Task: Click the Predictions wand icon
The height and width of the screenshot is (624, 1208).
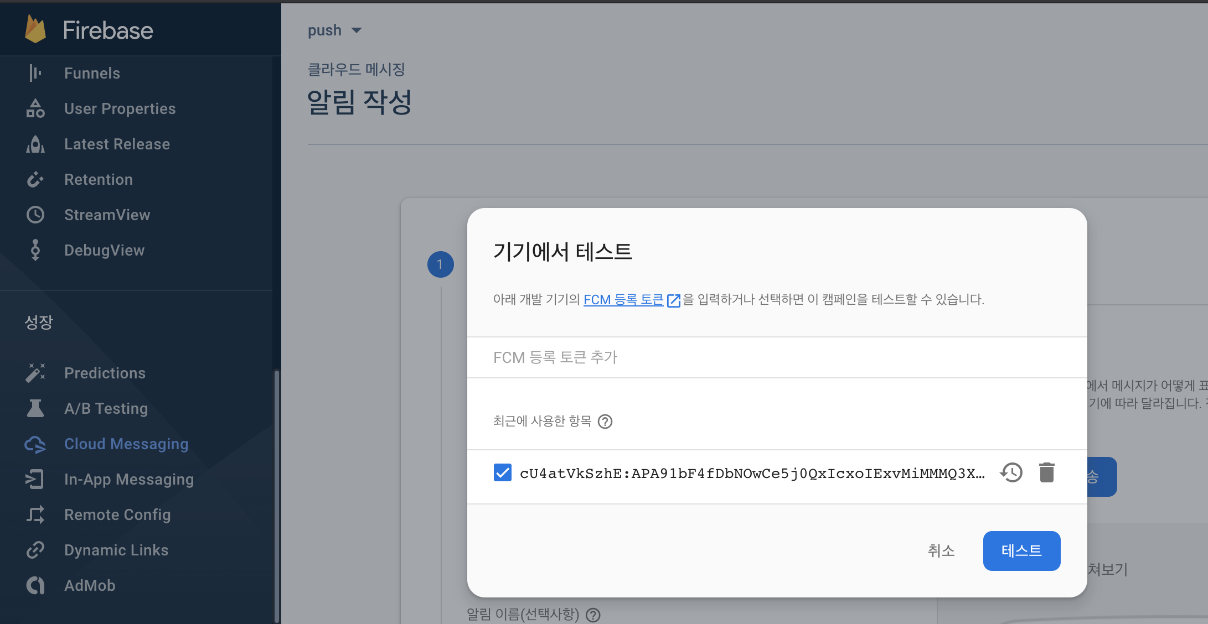Action: pyautogui.click(x=35, y=373)
